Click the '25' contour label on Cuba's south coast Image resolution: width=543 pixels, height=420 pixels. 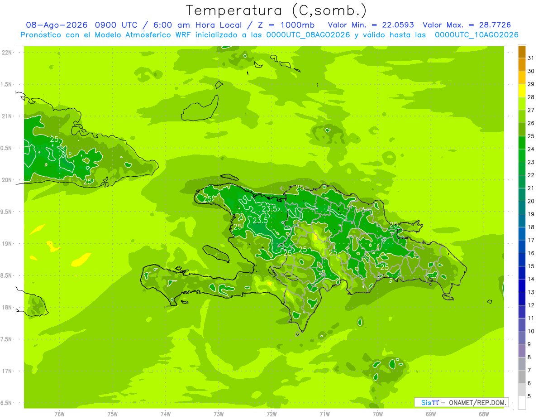point(88,182)
